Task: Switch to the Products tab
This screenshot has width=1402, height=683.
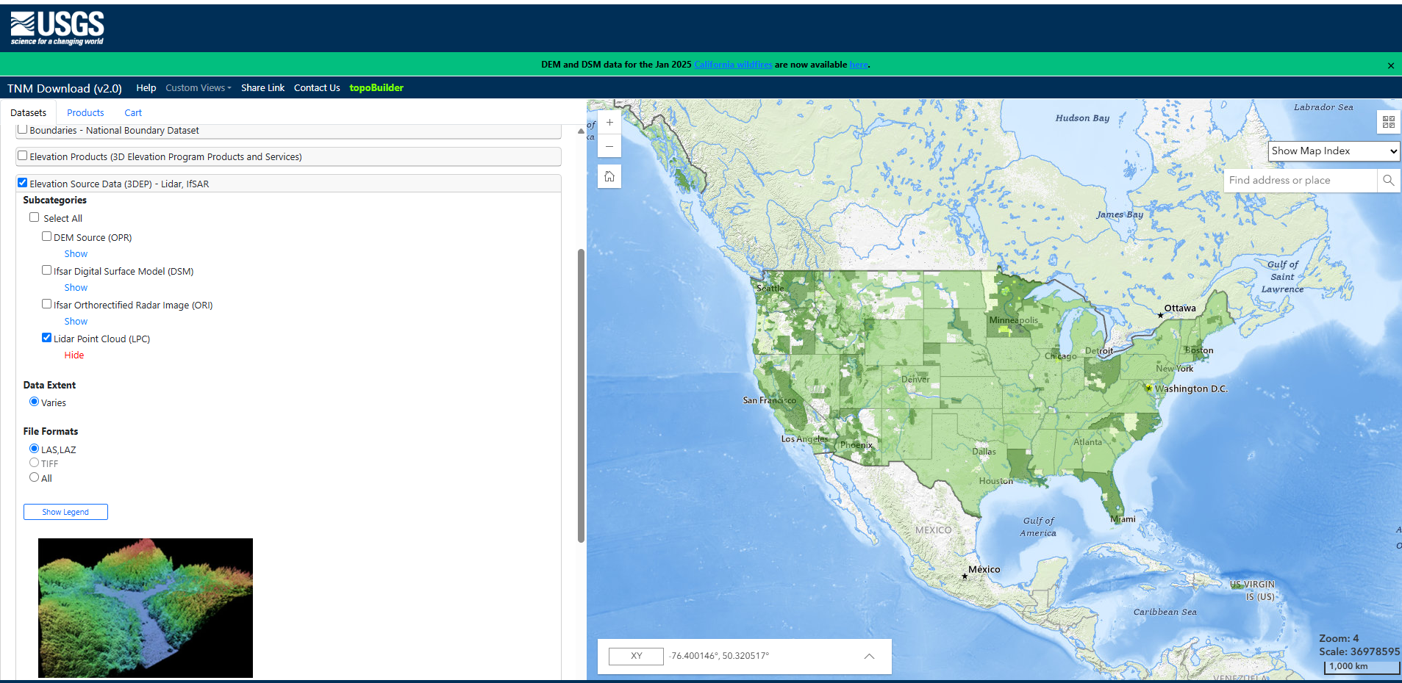Action: tap(85, 113)
